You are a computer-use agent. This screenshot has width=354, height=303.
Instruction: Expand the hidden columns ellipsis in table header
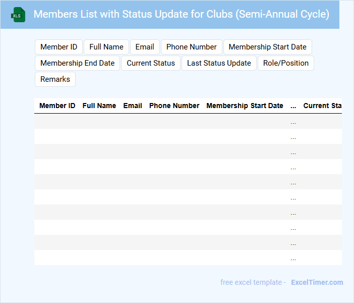[293, 106]
